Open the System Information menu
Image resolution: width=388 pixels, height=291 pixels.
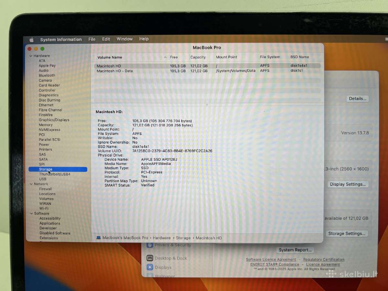coord(61,39)
